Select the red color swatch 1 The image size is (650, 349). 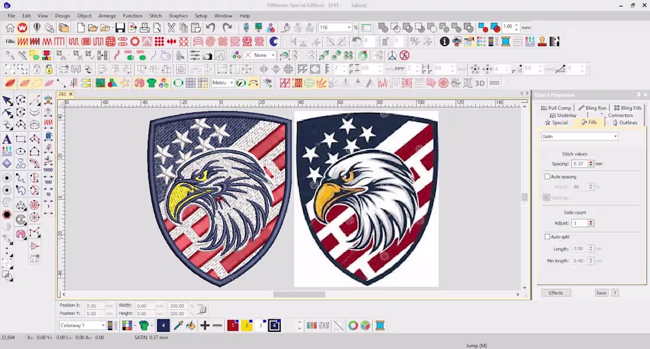coord(233,325)
